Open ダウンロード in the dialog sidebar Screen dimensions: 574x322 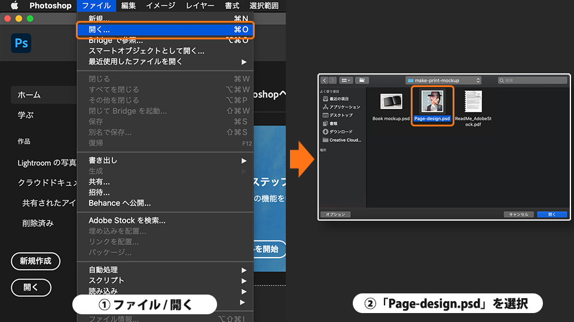337,132
